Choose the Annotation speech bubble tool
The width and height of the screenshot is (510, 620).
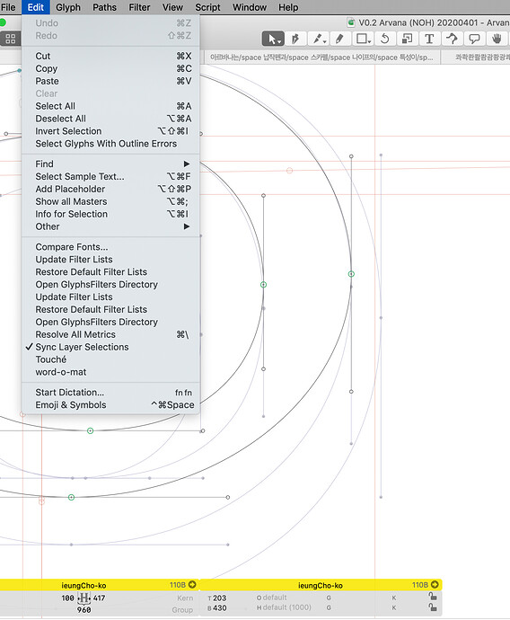[x=474, y=39]
